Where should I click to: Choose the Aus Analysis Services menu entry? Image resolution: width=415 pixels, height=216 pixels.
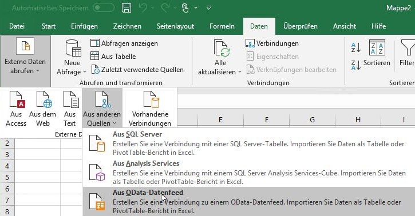[x=249, y=173]
